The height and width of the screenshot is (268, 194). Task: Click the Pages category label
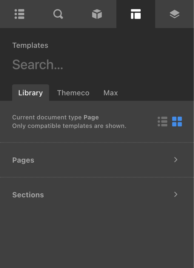(x=23, y=160)
